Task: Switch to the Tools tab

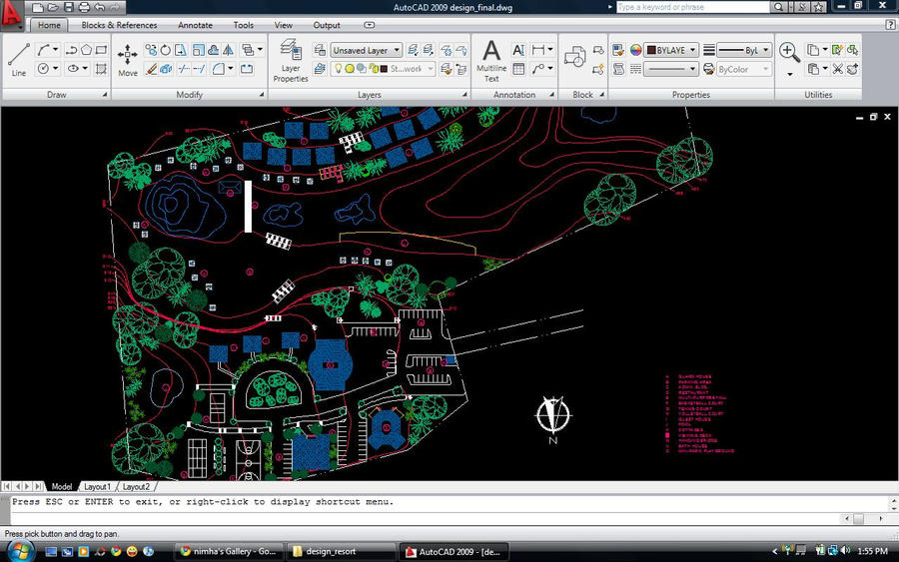Action: [243, 25]
